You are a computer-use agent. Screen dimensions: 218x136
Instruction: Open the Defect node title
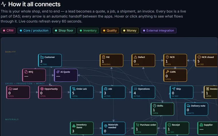click(x=141, y=57)
